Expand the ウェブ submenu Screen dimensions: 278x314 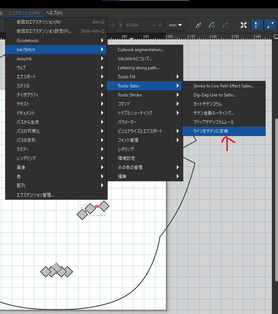[x=56, y=67]
